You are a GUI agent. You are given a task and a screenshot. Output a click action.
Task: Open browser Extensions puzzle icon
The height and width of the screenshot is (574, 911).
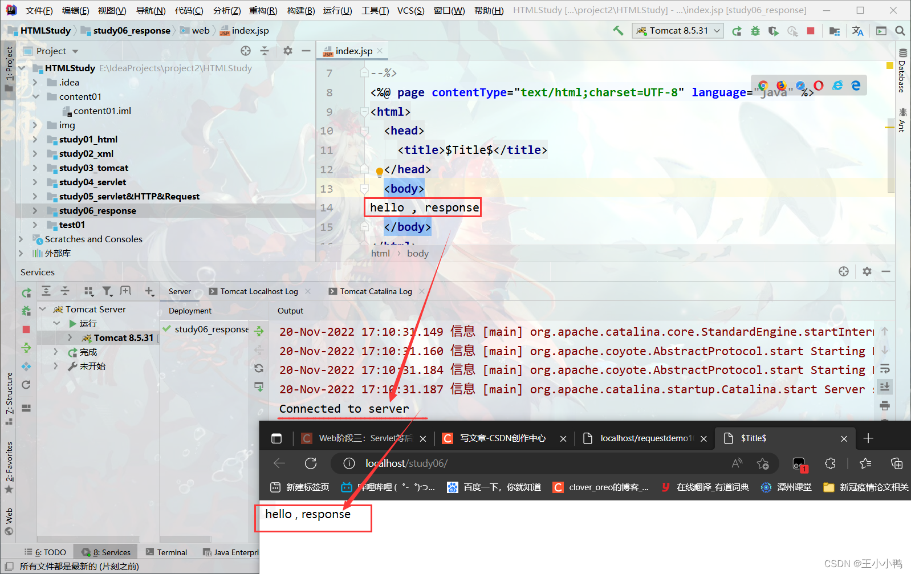830,463
